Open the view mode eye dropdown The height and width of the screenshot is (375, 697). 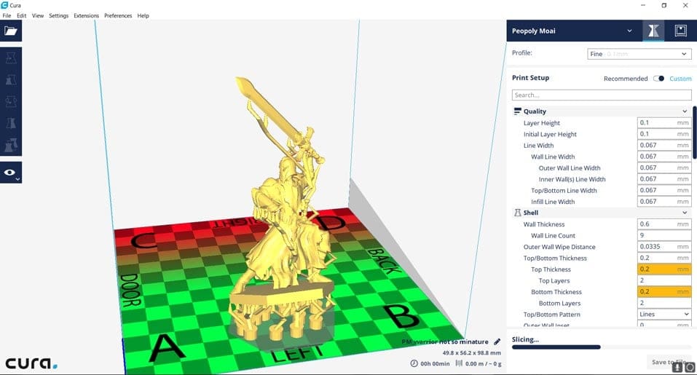click(11, 173)
